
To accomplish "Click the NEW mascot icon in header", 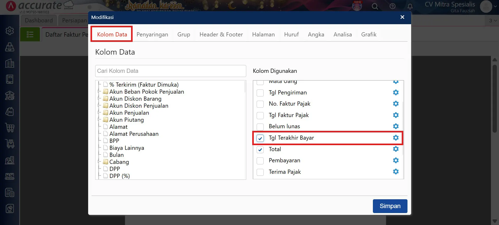I will click(357, 6).
